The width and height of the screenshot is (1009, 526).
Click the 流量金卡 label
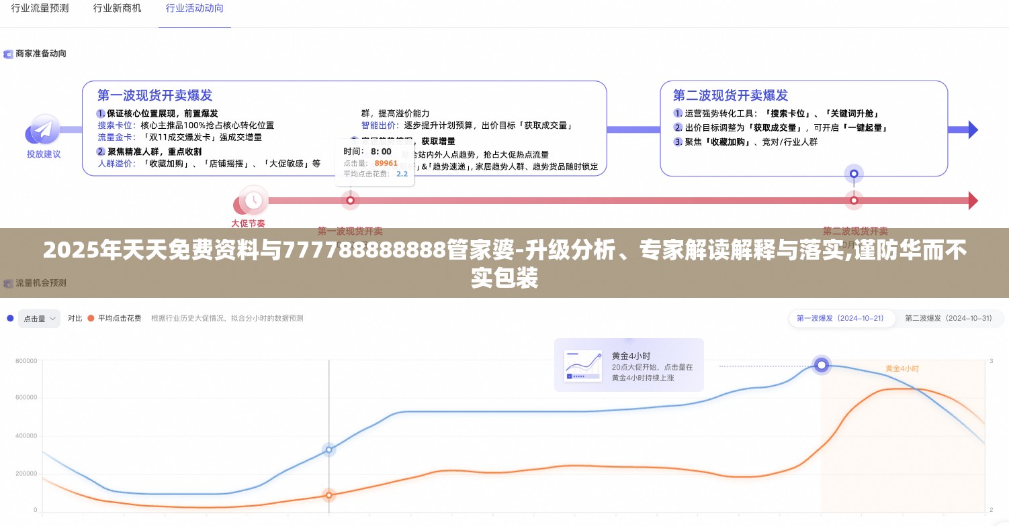[x=116, y=137]
